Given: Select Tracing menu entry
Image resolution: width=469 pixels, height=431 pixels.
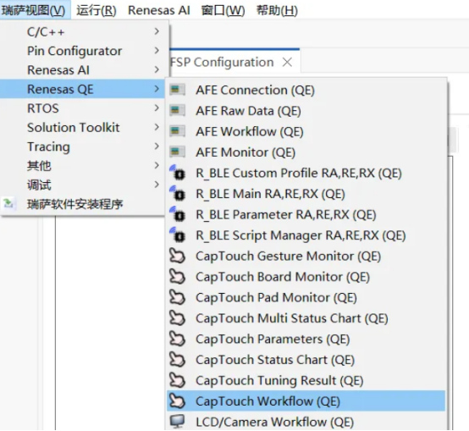Looking at the screenshot, I should (x=82, y=146).
